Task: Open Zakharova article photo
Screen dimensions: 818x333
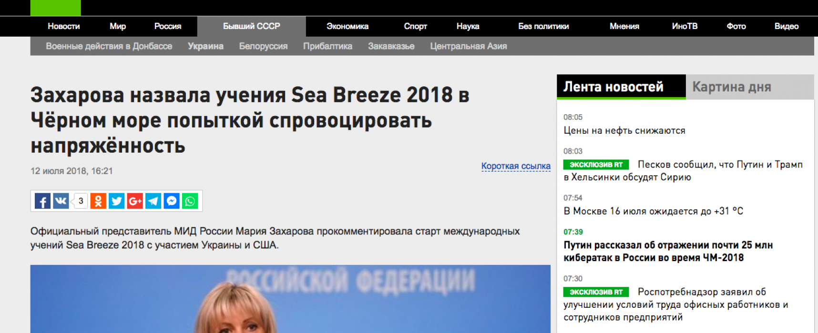Action: pos(290,299)
